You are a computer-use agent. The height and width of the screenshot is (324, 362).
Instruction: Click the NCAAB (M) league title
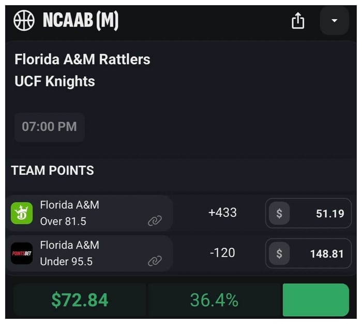pos(81,21)
